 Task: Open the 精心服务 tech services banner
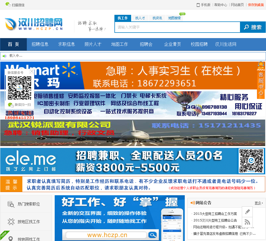(133, 104)
